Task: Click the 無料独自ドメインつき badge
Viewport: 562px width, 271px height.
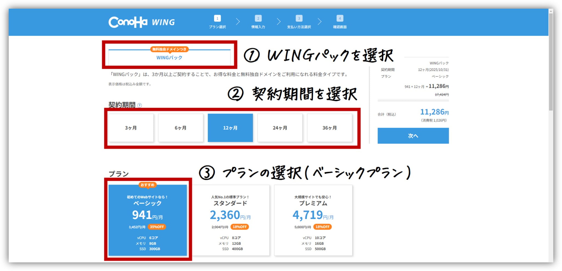Action: click(169, 49)
